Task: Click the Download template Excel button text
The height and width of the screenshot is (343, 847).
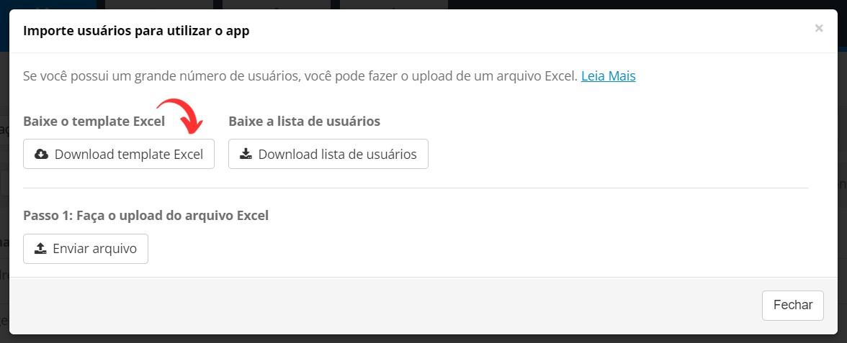Action: pos(128,154)
